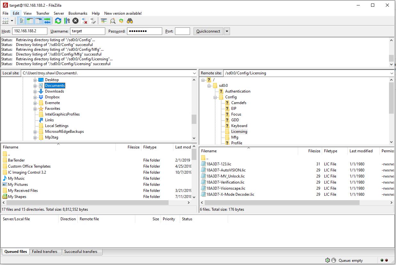The height and width of the screenshot is (265, 396).
Task: Select the Links shortcut icon
Action: click(41, 120)
